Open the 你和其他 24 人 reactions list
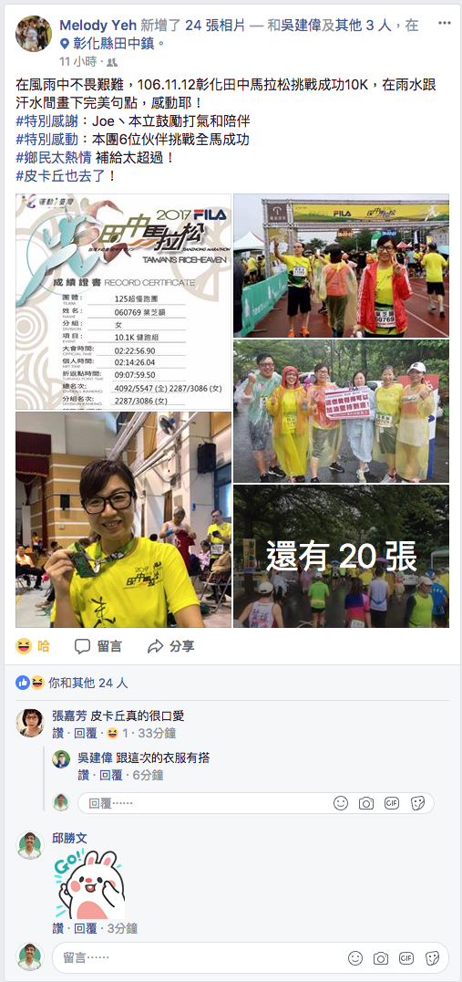This screenshot has height=982, width=462. (65, 683)
